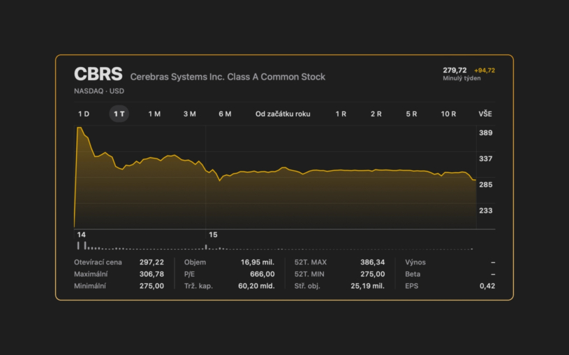The image size is (569, 355).
Task: Select the VŠE all-time range
Action: pos(485,114)
